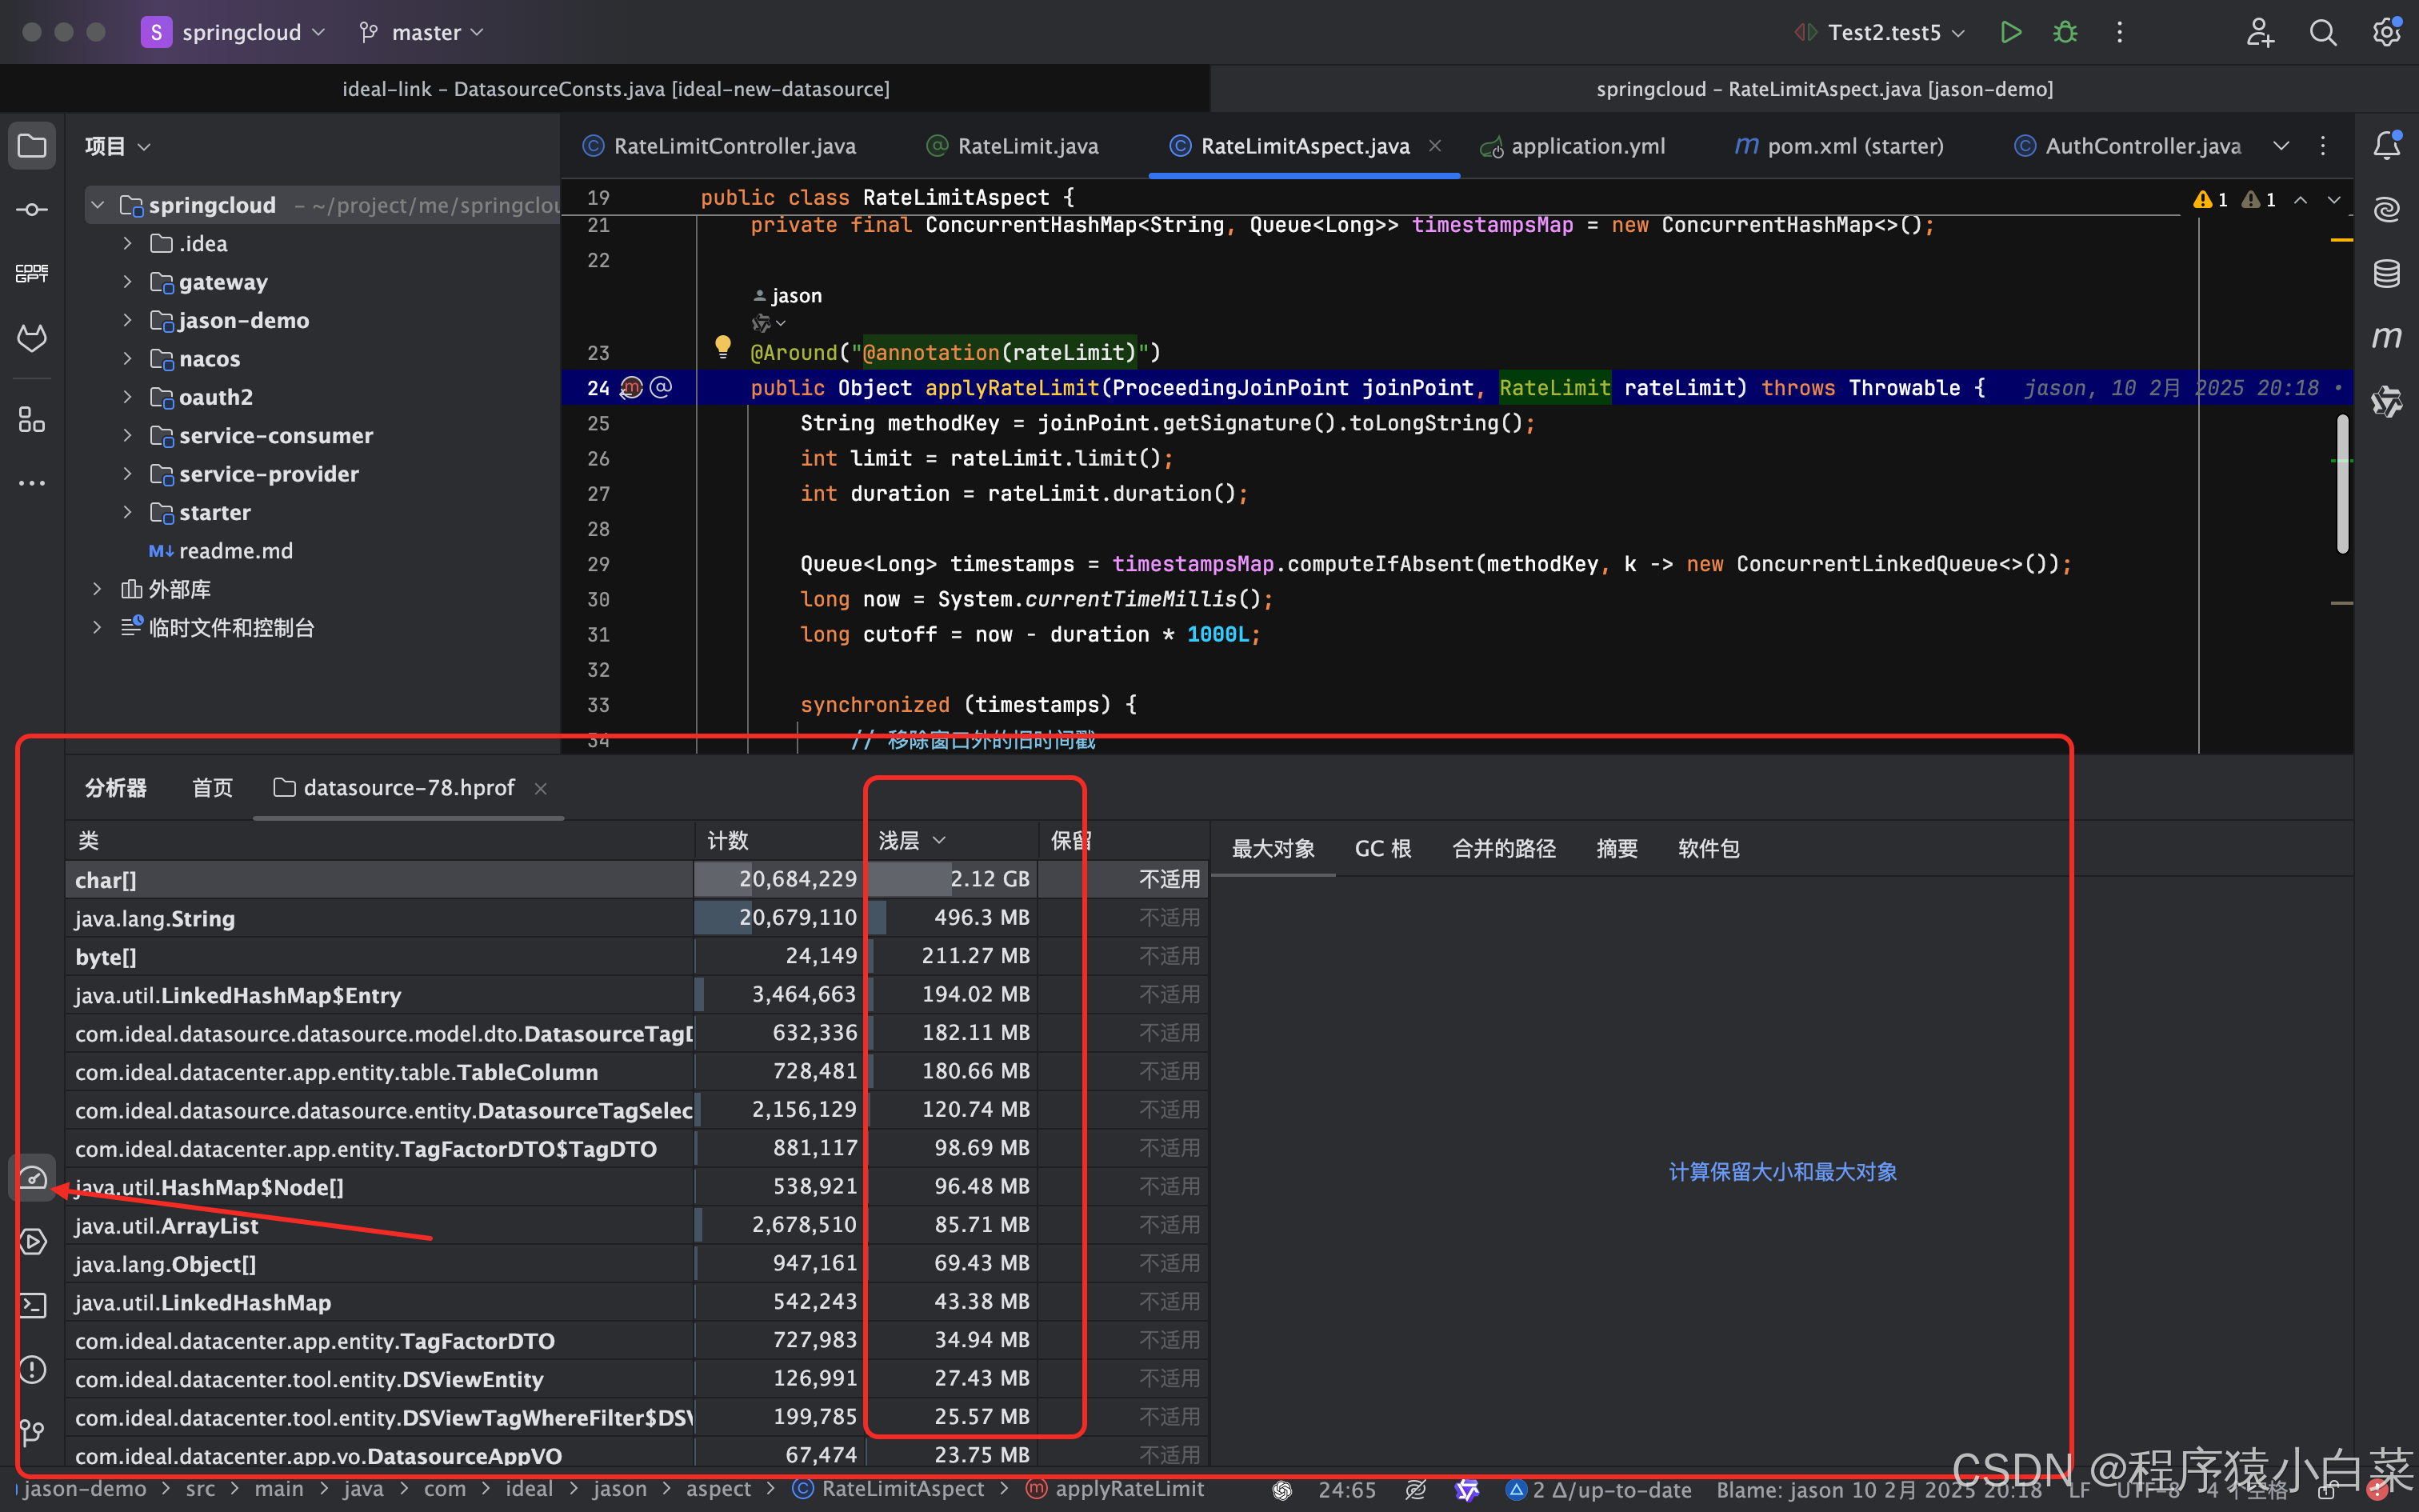The image size is (2419, 1512).
Task: Open the Terminal tool window icon
Action: tap(32, 1305)
